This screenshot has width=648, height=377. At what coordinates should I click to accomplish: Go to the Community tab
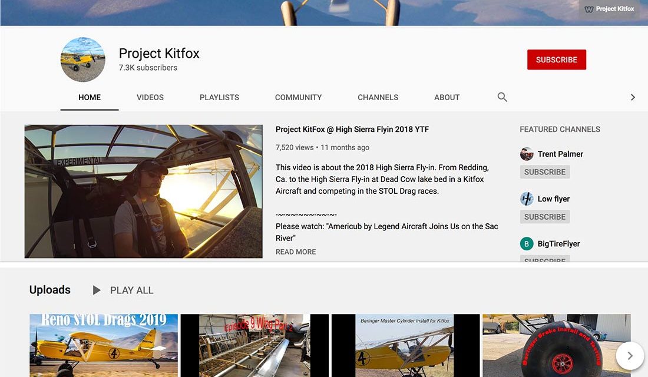298,97
